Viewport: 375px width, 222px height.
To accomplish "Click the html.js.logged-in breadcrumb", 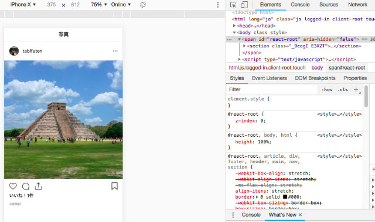I will 267,68.
